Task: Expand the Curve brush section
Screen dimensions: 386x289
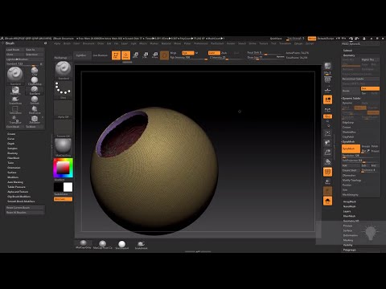Action: click(11, 139)
